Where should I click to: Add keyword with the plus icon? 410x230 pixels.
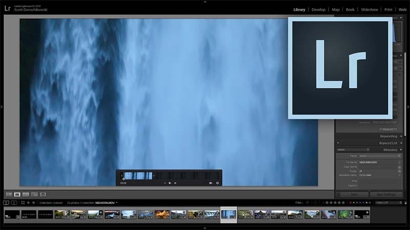click(x=338, y=143)
